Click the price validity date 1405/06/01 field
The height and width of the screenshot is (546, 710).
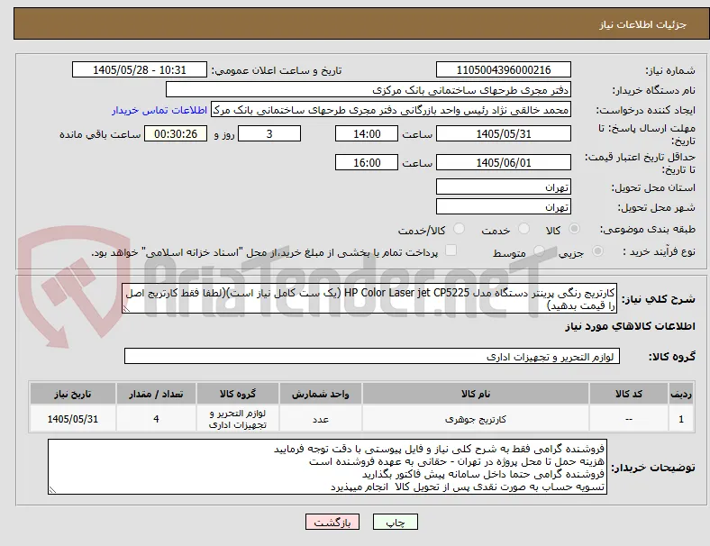click(x=504, y=162)
